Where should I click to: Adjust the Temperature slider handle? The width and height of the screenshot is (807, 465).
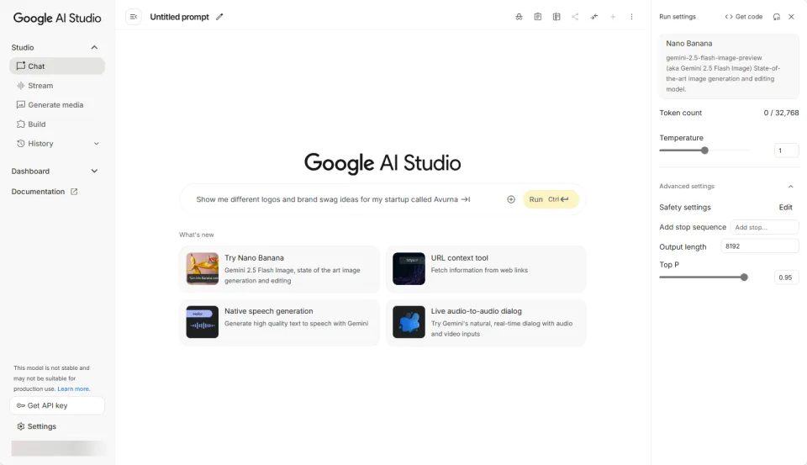704,151
